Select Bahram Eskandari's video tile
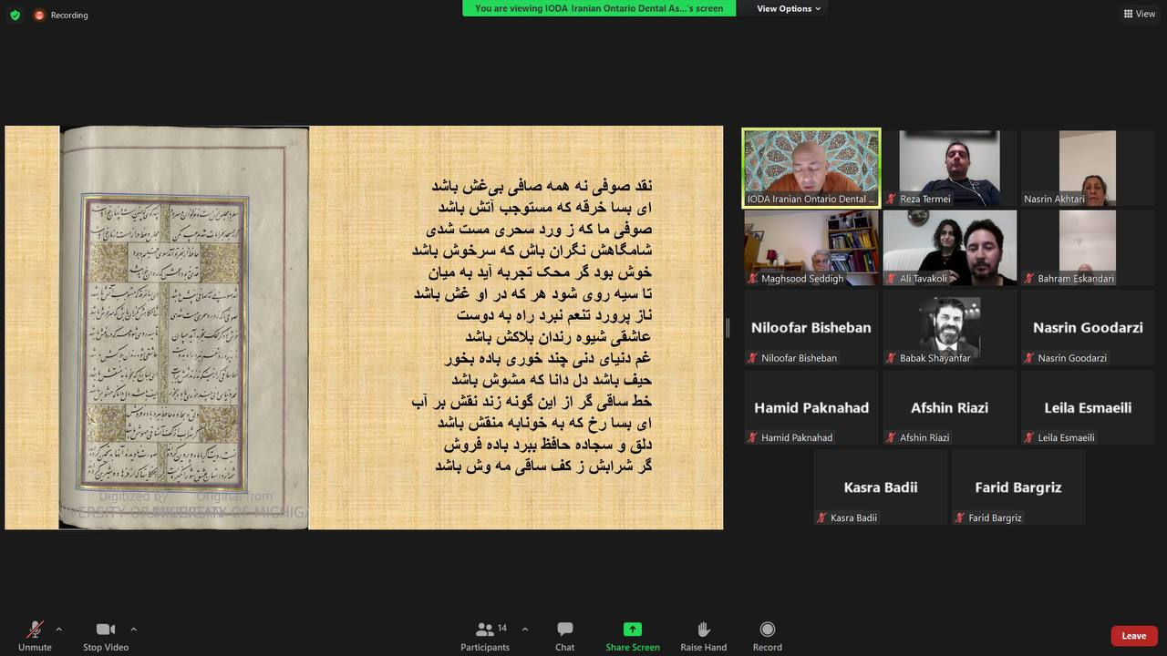Image resolution: width=1167 pixels, height=656 pixels. 1088,248
